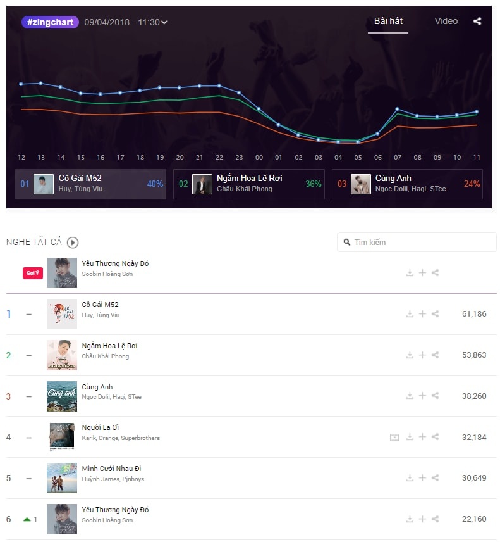Download suggested song Yêu Thương Ngày Đó
Viewport: 500px width, 542px height.
coord(409,273)
